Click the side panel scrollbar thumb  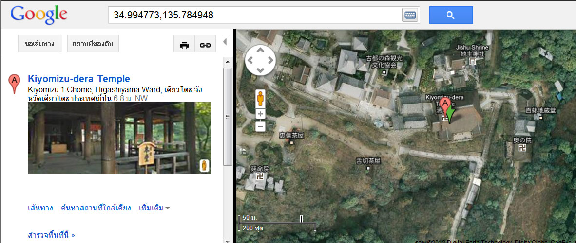(228, 117)
